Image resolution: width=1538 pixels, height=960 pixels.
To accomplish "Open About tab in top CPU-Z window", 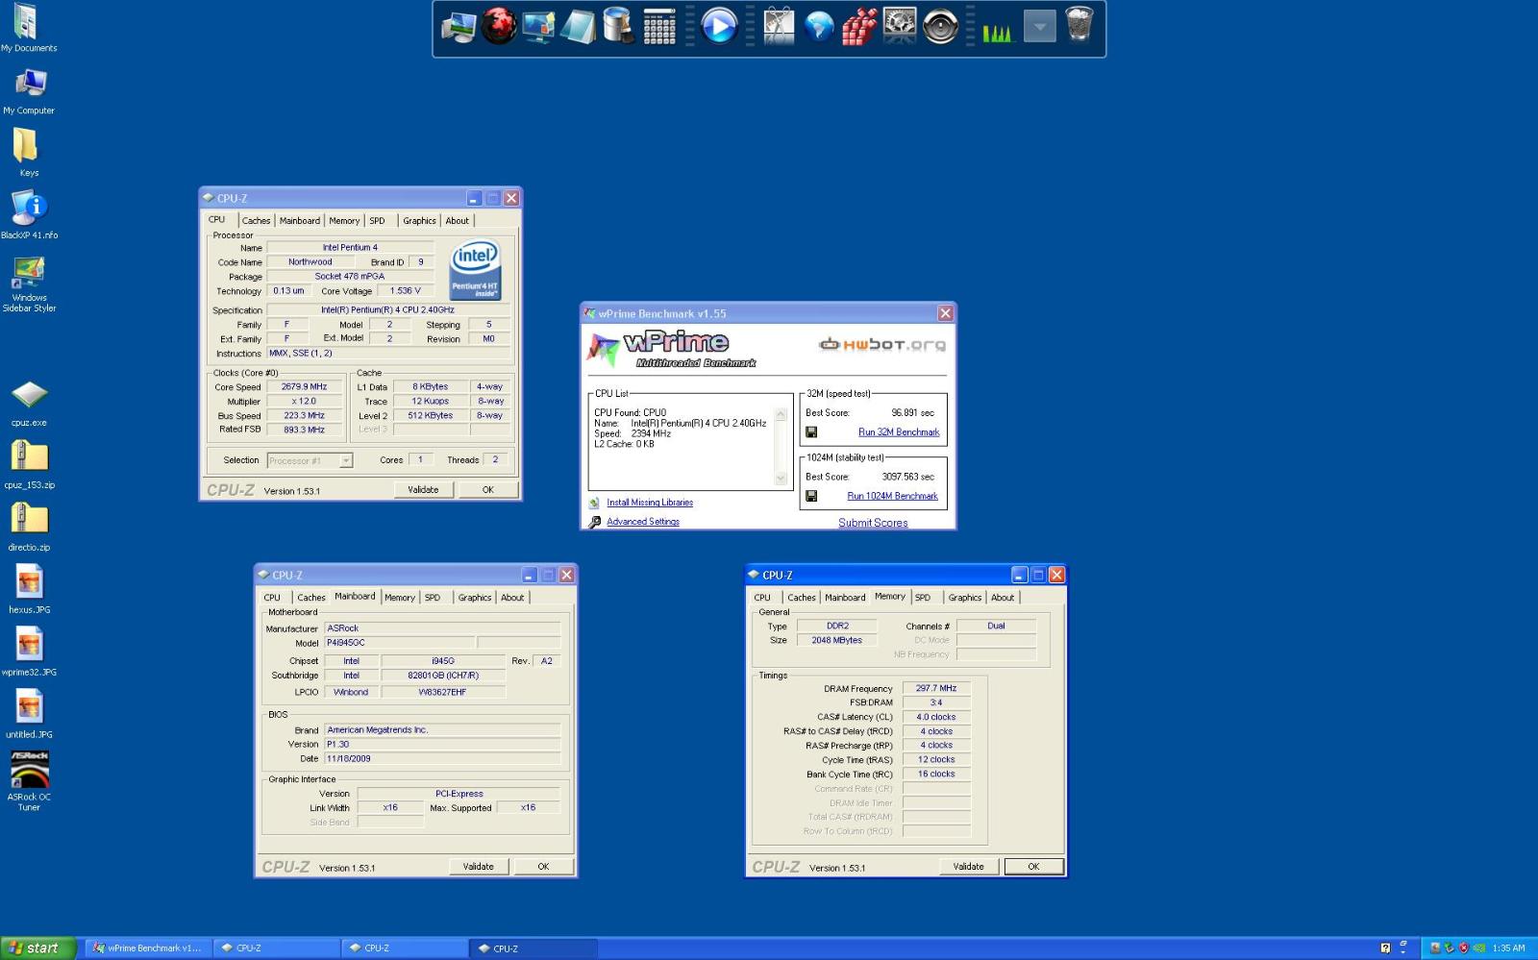I will [x=457, y=220].
